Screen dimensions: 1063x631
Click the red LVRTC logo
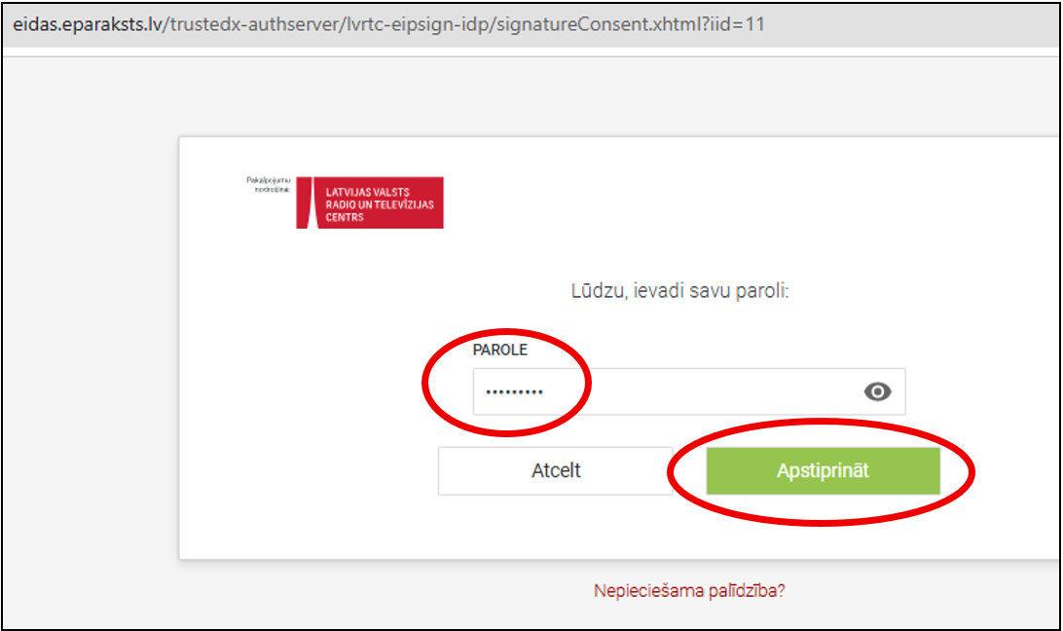(370, 203)
